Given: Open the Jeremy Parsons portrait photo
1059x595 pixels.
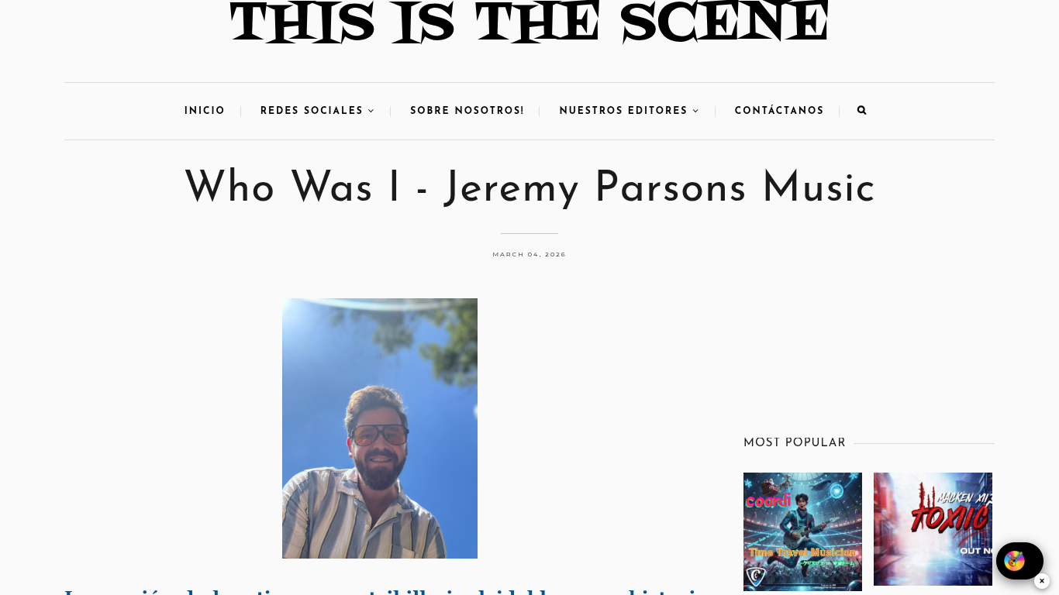Looking at the screenshot, I should (380, 428).
